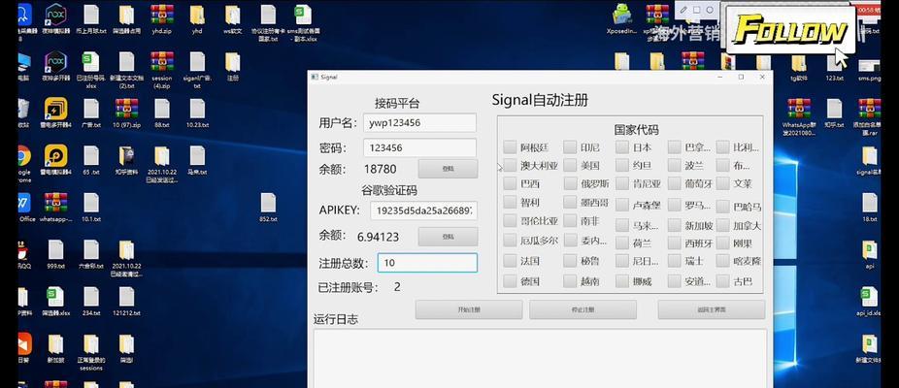Image resolution: width=899 pixels, height=388 pixels.
Task: Select the pencil annotation tool
Action: (683, 10)
